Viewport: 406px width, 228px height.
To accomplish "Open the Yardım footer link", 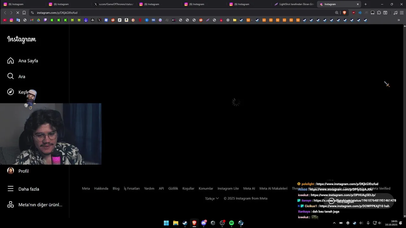I will pos(149,188).
